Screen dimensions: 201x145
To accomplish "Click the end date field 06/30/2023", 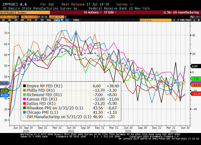I will pos(29,17).
